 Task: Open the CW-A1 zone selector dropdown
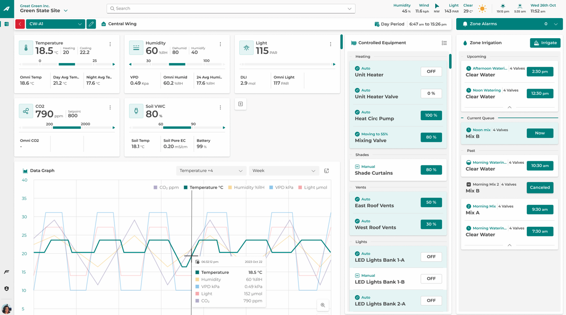56,24
